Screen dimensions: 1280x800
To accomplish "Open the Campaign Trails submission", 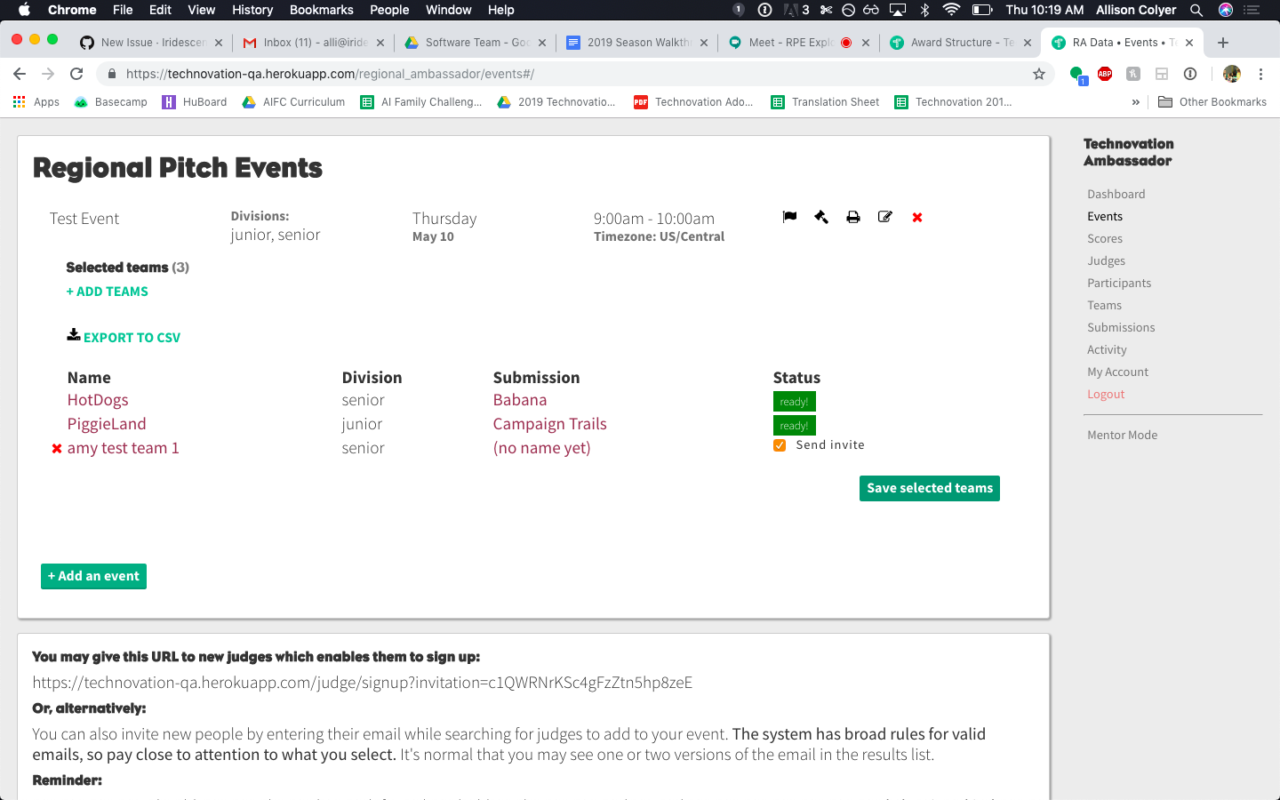I will tap(549, 424).
